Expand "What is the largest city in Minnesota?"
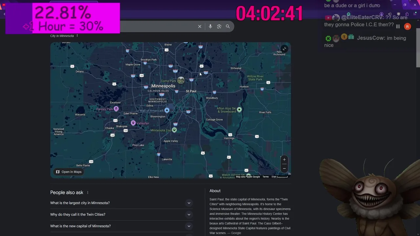 point(121,203)
